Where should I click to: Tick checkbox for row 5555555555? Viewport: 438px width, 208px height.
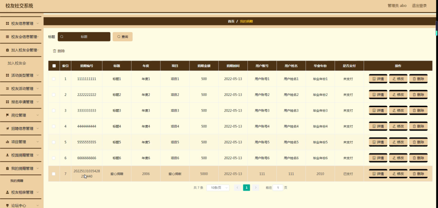(54, 142)
